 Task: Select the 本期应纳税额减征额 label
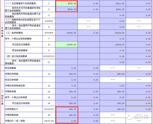[15, 86]
